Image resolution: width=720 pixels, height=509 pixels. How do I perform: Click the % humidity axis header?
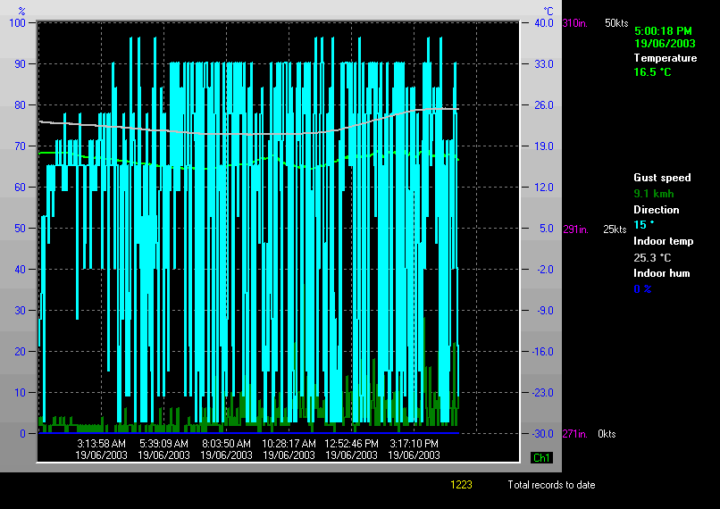click(x=21, y=11)
